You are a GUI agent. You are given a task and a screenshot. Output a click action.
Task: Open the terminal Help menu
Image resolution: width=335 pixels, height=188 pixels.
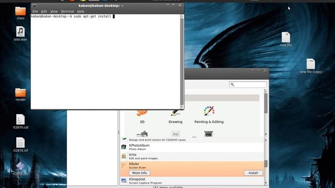(x=81, y=11)
